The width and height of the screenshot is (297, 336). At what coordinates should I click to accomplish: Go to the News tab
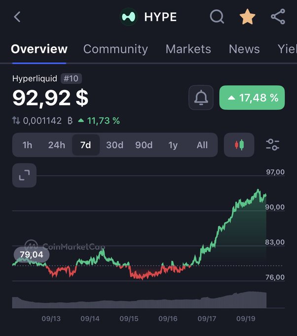tap(244, 49)
